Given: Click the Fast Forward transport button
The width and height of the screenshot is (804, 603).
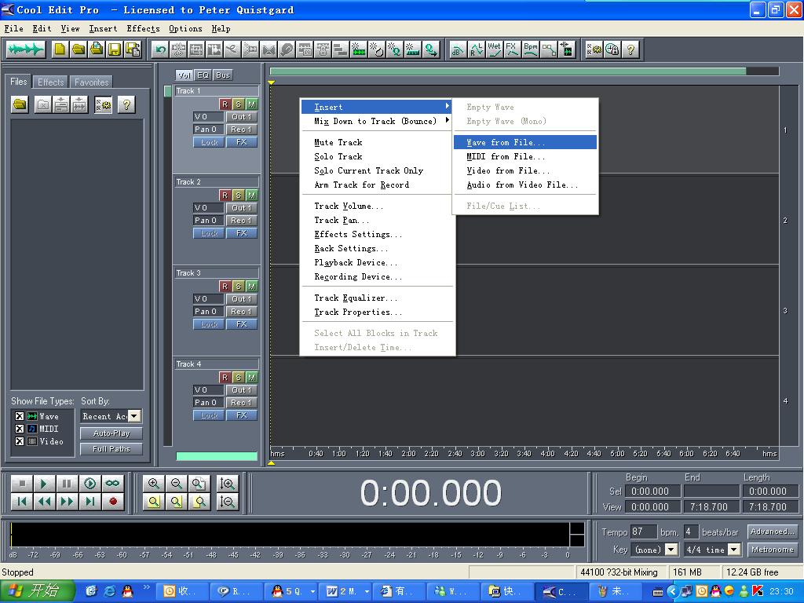Looking at the screenshot, I should pyautogui.click(x=68, y=502).
